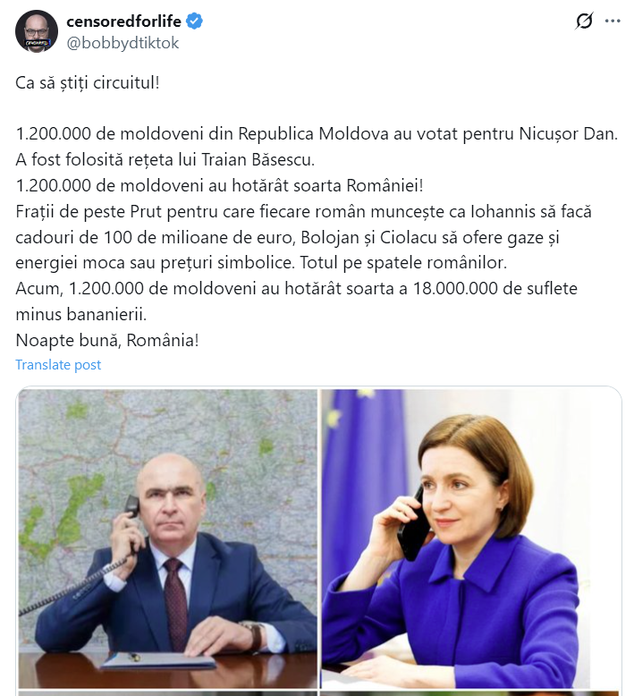Screen dimensions: 634x696
Task: Click the closing line "Noapte bună, România!"
Action: 106,341
